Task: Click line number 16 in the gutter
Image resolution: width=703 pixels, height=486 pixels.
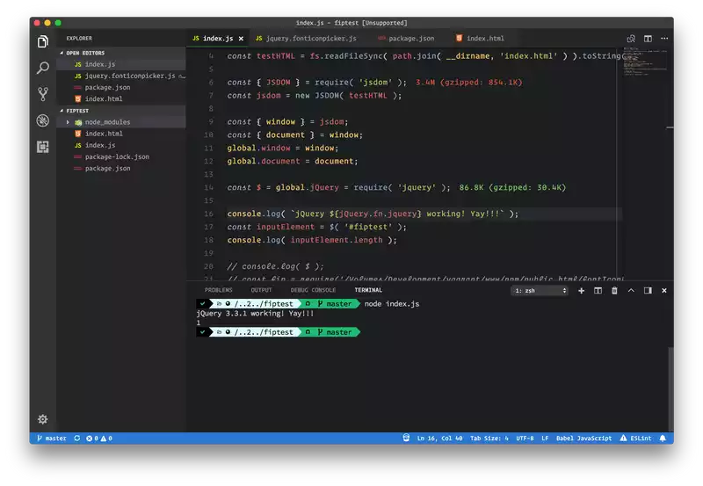Action: click(208, 214)
